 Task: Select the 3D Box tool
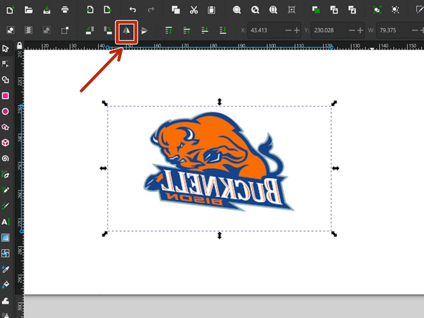pyautogui.click(x=6, y=143)
